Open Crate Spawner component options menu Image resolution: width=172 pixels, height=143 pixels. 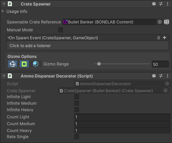(168, 4)
